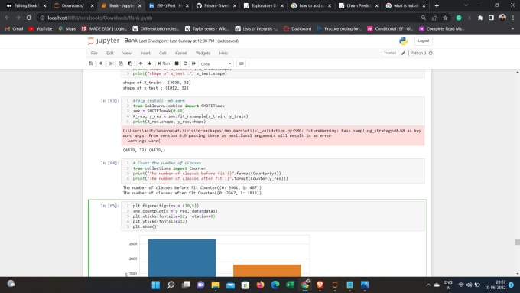Viewport: 520px width, 293px height.
Task: Open the Edit menu
Action: coord(110,53)
